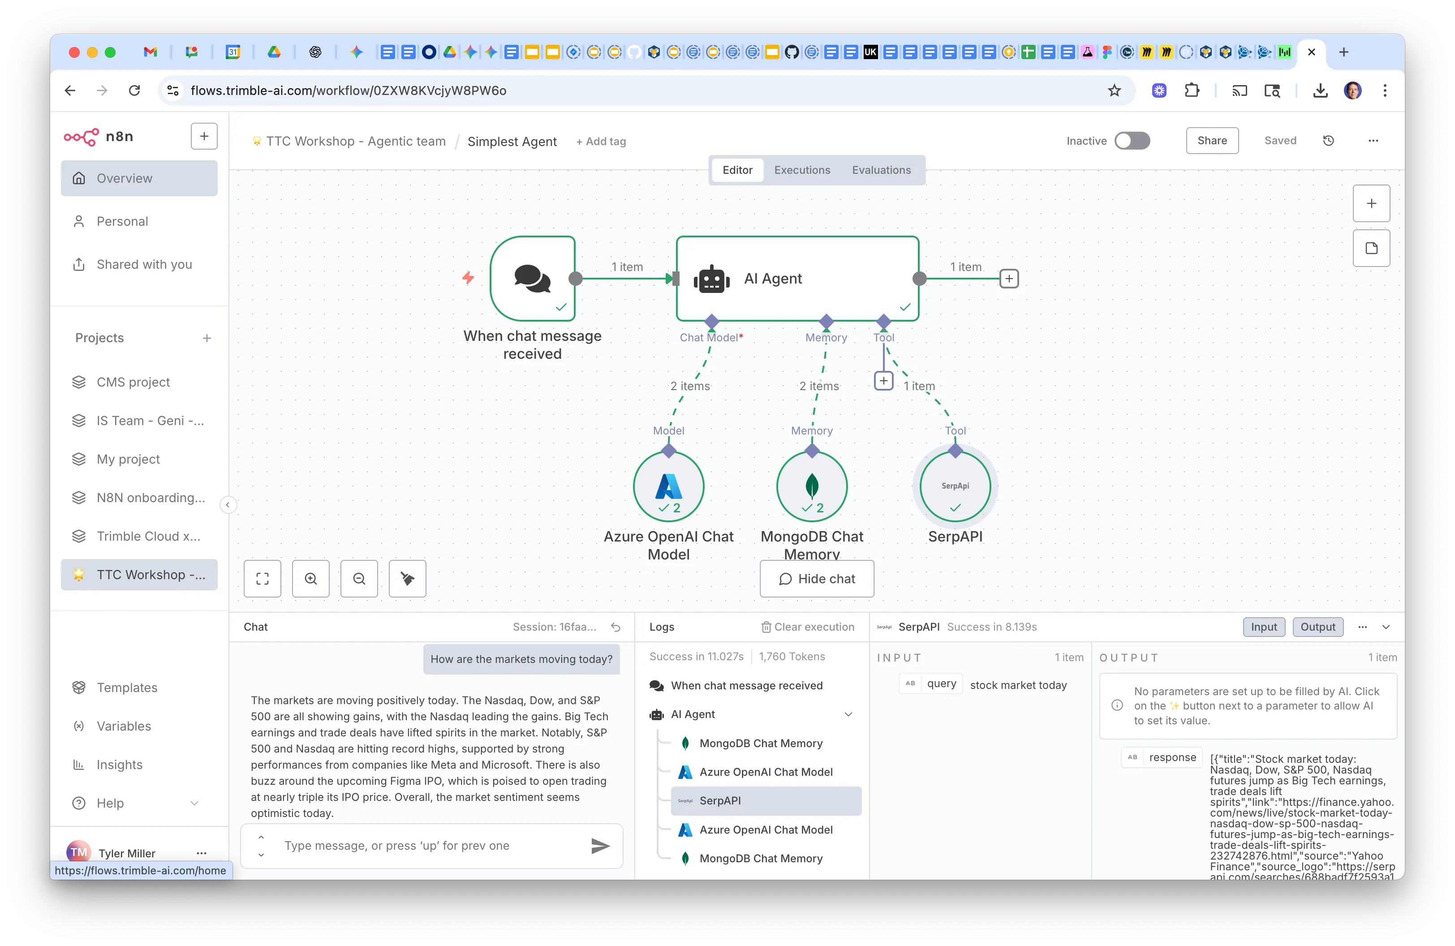The height and width of the screenshot is (946, 1455).
Task: Expand the Help menu chevron
Action: [194, 803]
